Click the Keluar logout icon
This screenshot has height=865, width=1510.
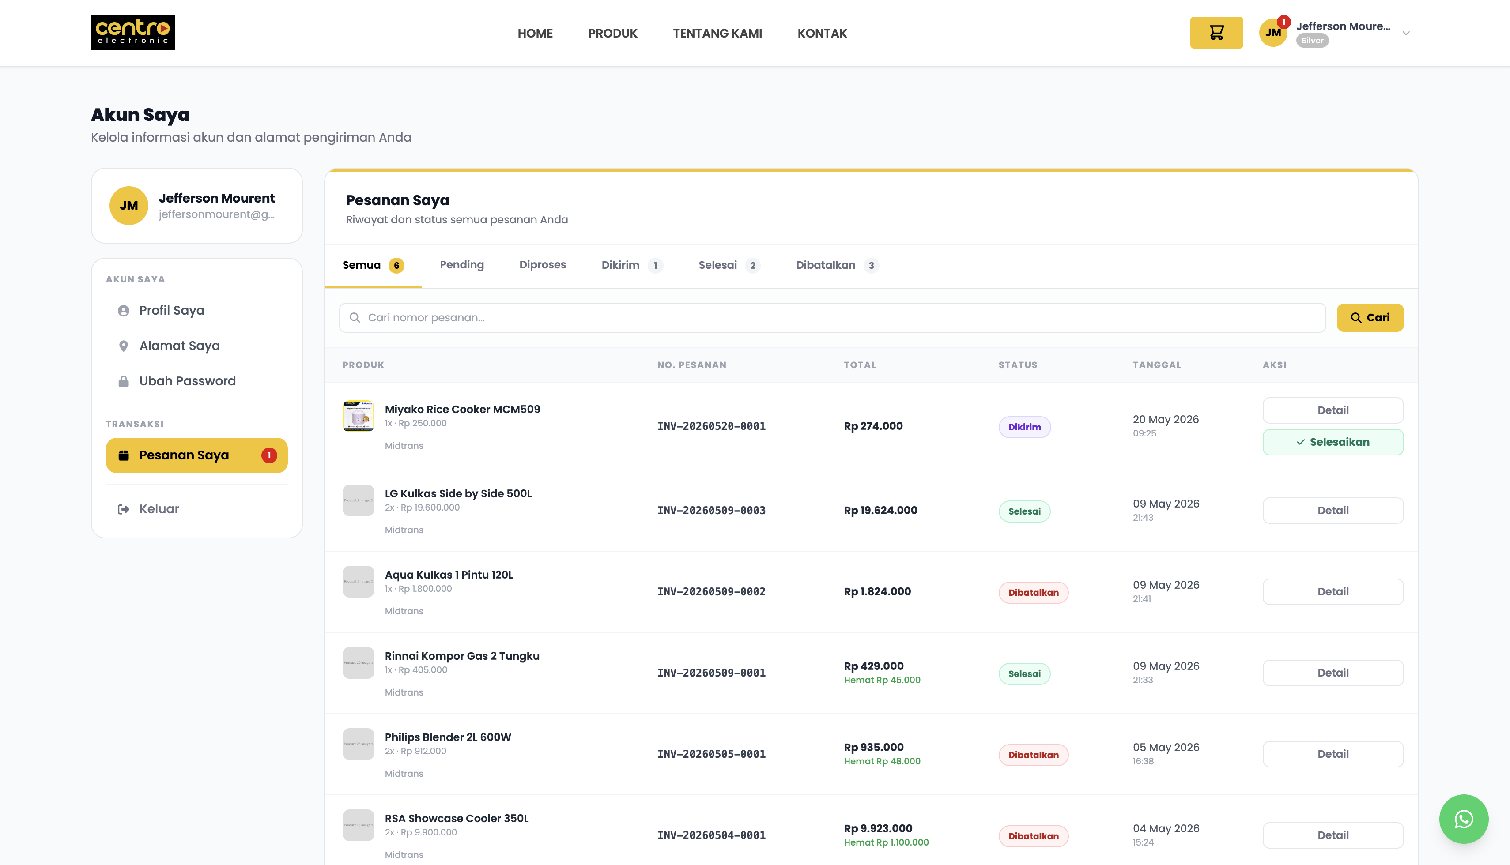pos(124,509)
